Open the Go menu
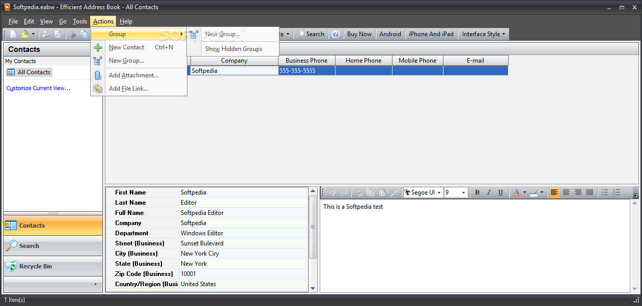Image resolution: width=642 pixels, height=306 pixels. pyautogui.click(x=63, y=21)
